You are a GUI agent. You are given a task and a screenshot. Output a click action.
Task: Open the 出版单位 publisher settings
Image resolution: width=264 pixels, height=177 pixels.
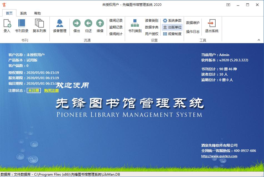click(173, 27)
